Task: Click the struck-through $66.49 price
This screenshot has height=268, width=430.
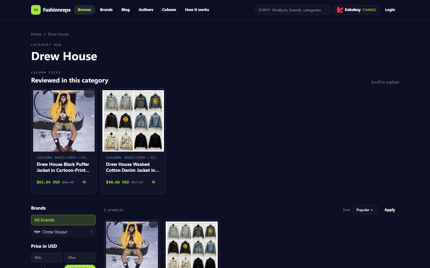Action: click(68, 182)
